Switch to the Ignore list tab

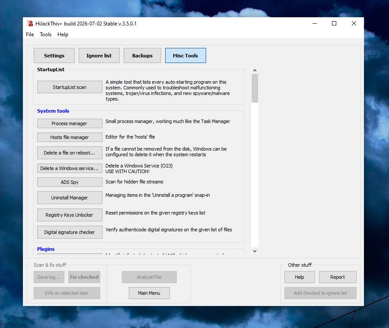99,56
